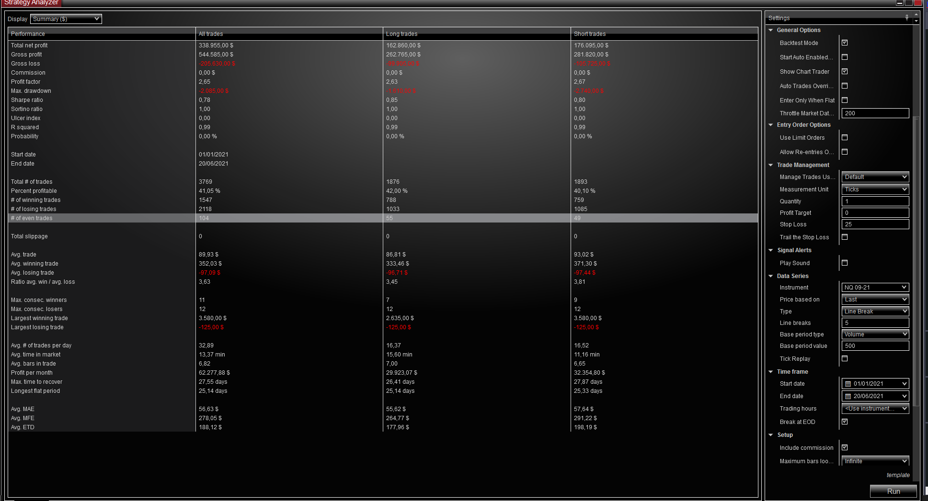Enable Auto Trades Override checkbox
Screen dimensions: 928x501
click(845, 86)
